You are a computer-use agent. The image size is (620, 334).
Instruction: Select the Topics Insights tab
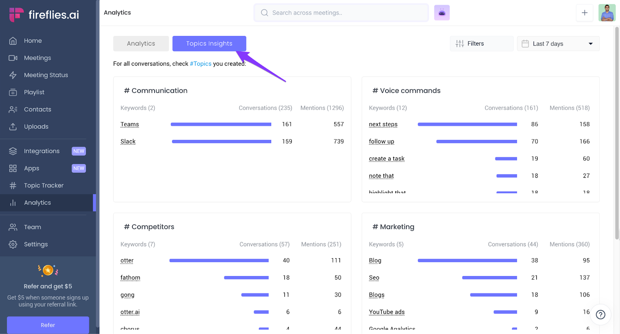[x=209, y=44]
